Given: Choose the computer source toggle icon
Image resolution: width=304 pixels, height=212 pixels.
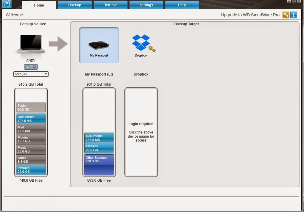Looking at the screenshot, I should (27, 67).
